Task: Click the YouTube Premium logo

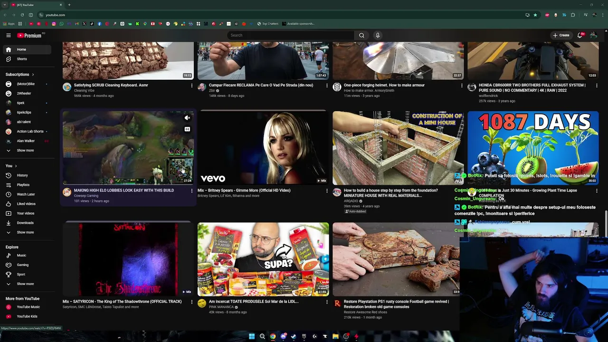Action: tap(29, 36)
